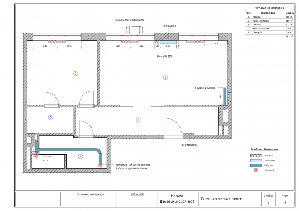
Task: Click the 'внешний блок кондиционера' annotation
Action: point(130,20)
